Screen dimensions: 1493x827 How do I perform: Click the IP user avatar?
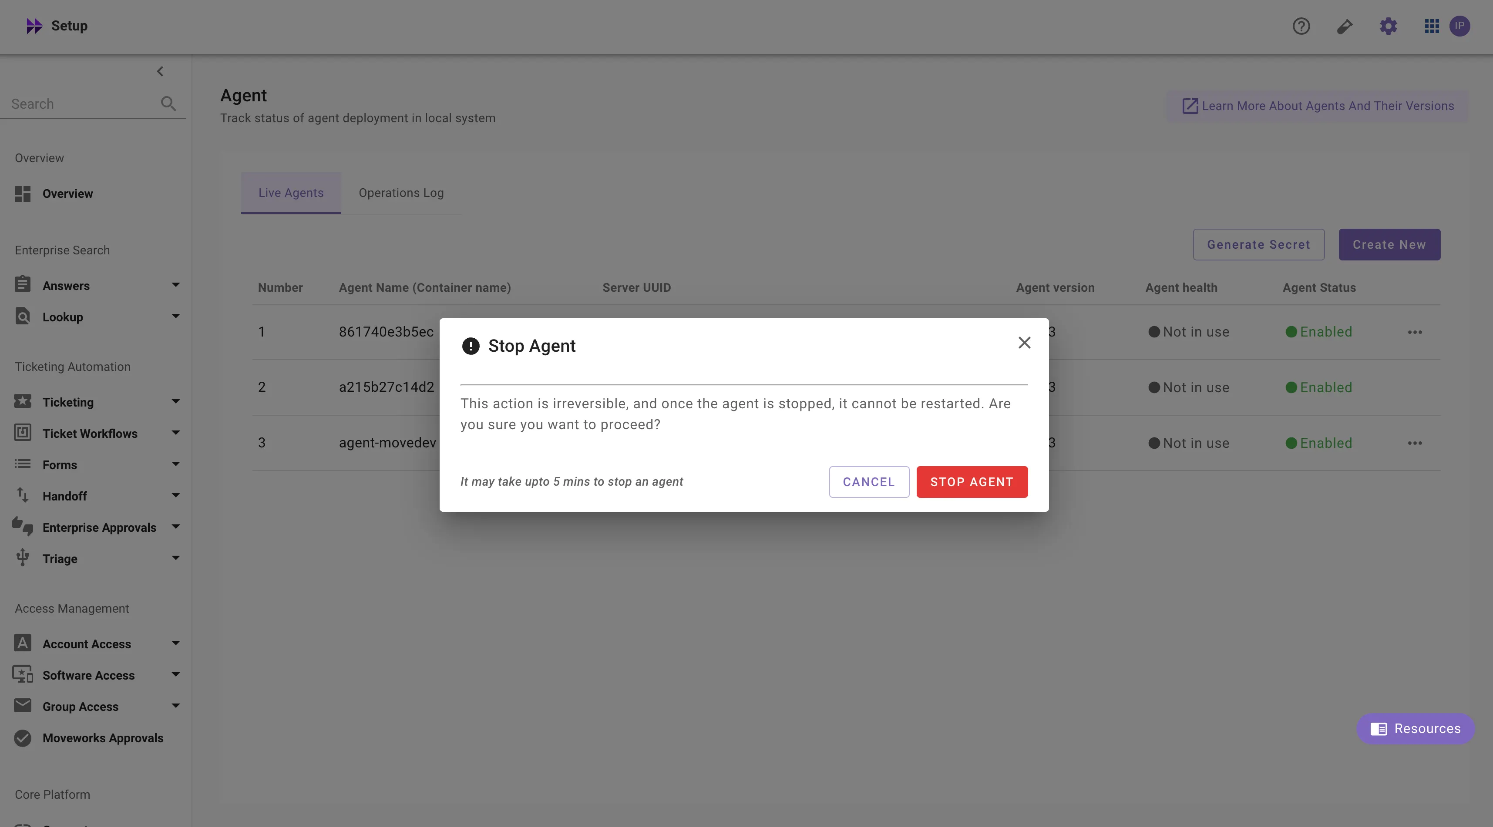click(x=1459, y=26)
